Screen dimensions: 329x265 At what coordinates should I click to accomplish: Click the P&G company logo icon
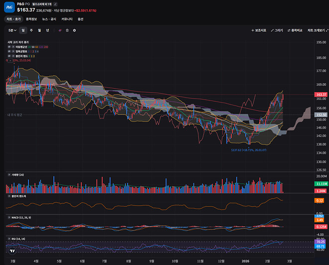click(x=9, y=7)
